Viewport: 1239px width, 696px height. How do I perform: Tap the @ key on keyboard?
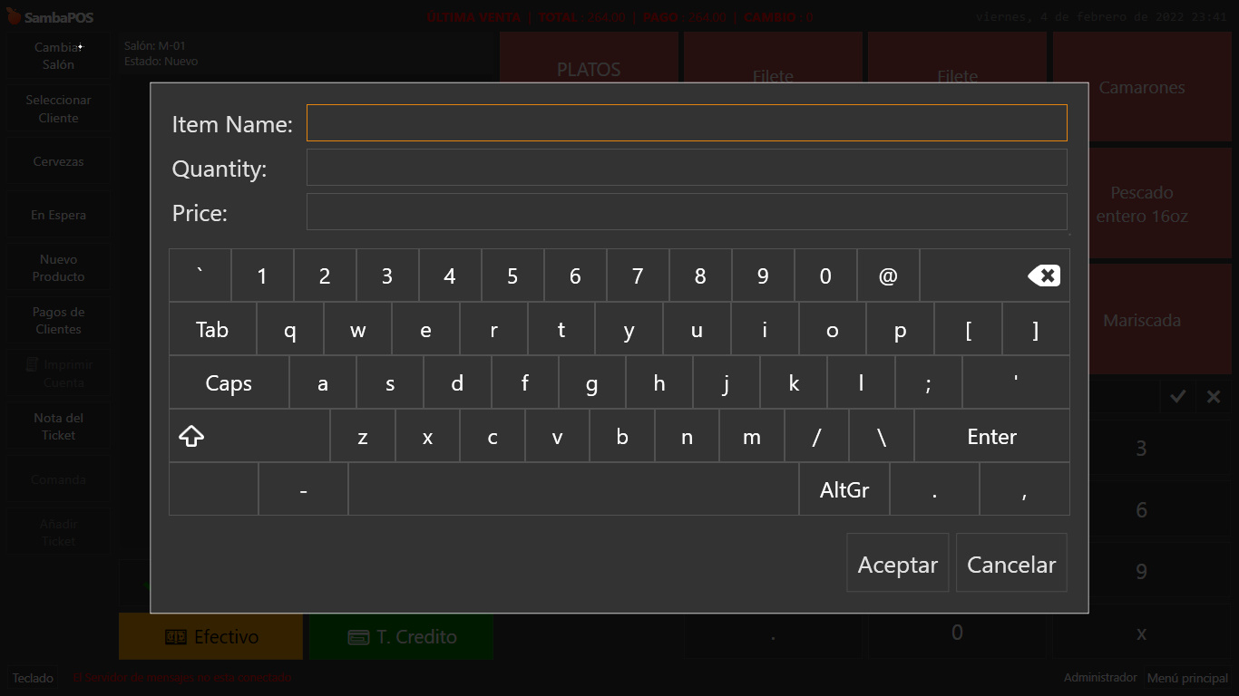point(888,275)
